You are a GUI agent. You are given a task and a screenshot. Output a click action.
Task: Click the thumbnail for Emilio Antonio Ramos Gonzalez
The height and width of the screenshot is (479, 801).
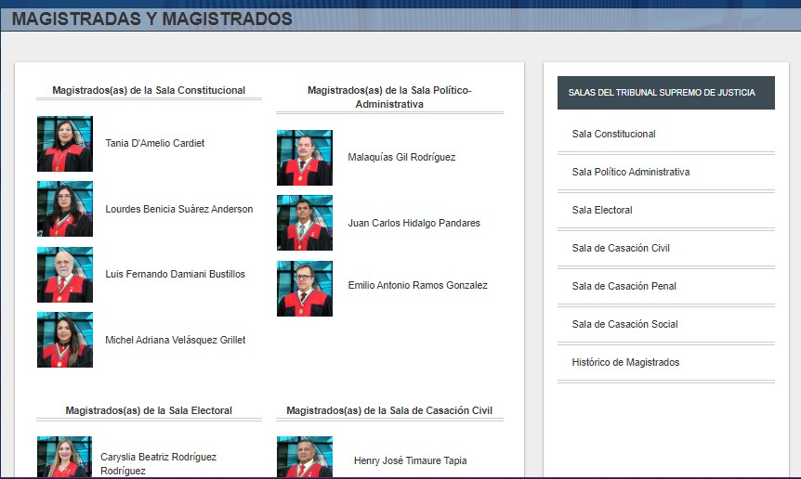point(304,289)
